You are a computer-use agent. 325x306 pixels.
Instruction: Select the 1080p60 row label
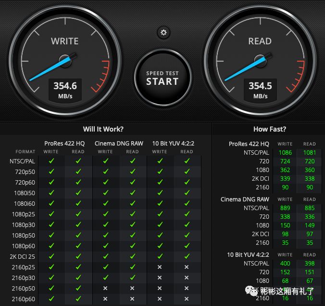pos(24,246)
